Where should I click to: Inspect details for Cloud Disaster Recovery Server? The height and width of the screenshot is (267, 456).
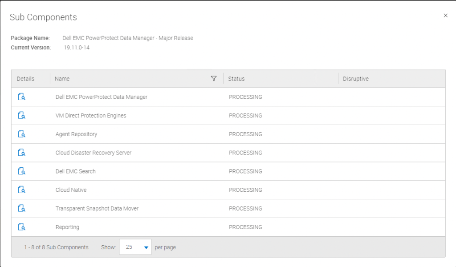[x=21, y=153]
